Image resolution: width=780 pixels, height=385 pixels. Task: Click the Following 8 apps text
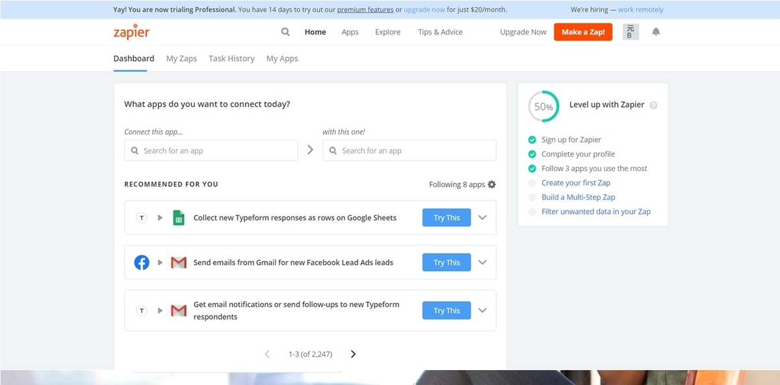click(x=457, y=185)
